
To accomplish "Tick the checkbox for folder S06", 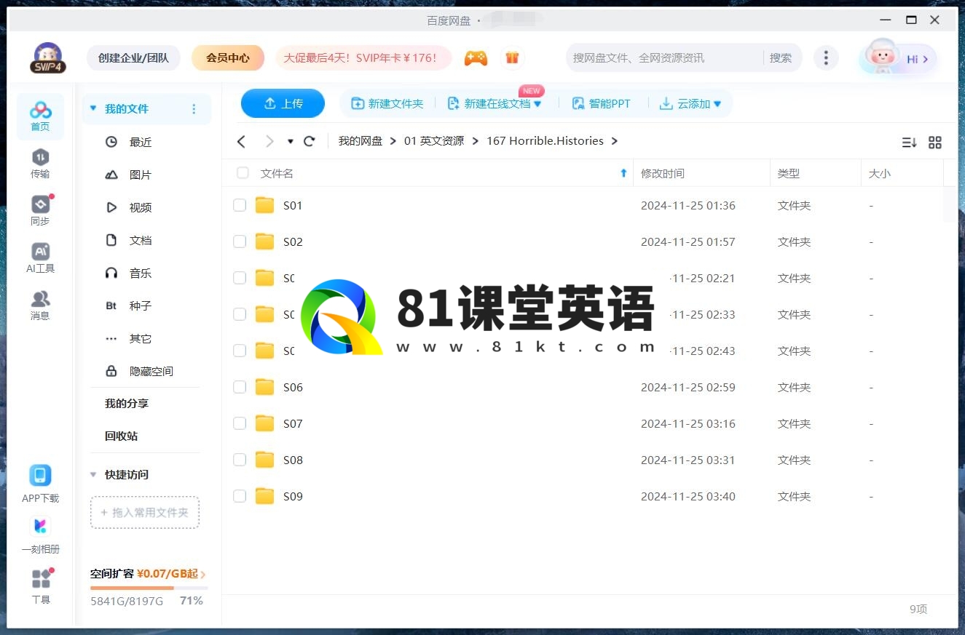I will (240, 387).
